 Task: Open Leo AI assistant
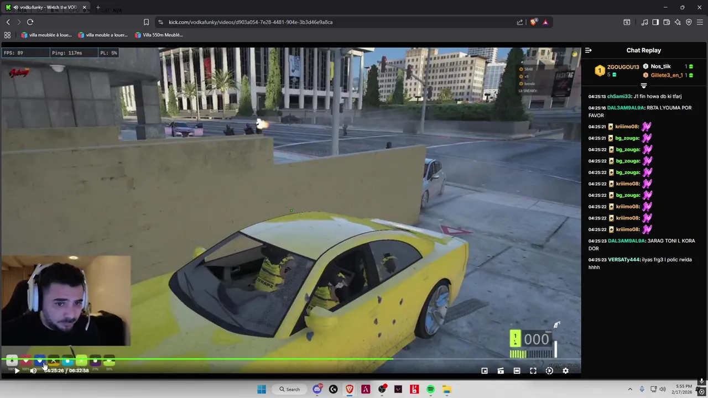click(x=678, y=22)
